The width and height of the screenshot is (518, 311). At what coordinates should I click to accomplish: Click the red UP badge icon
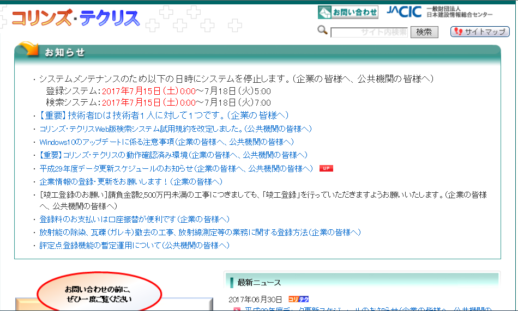click(326, 168)
